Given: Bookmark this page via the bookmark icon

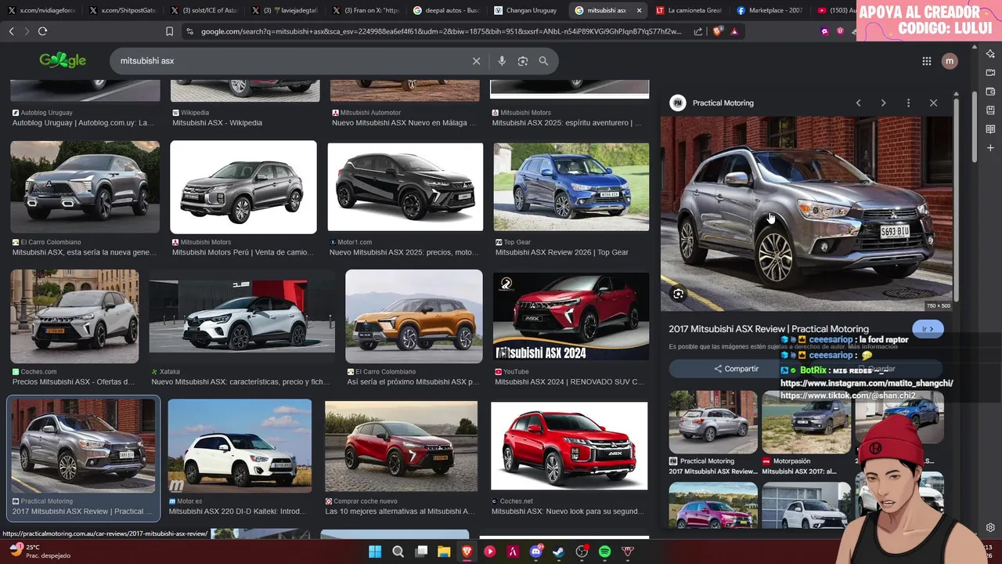Looking at the screenshot, I should point(169,31).
